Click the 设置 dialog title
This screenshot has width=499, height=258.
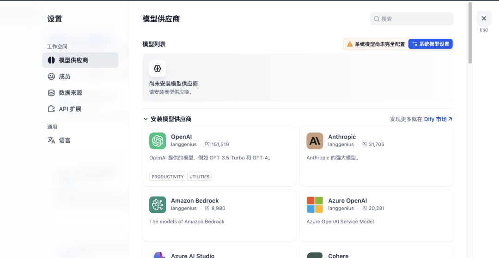tap(55, 19)
